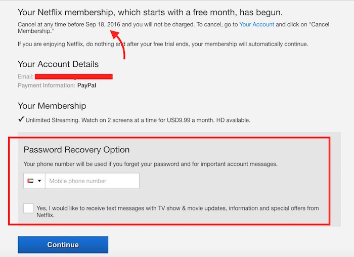Click the PayPal payment text
This screenshot has width=354, height=257.
pyautogui.click(x=86, y=85)
